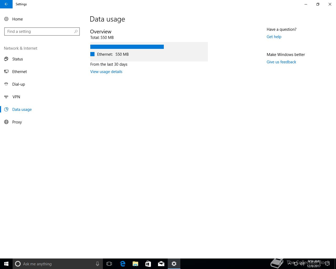The width and height of the screenshot is (336, 269).
Task: Click the Cortana Ask me anything box
Action: (x=58, y=264)
